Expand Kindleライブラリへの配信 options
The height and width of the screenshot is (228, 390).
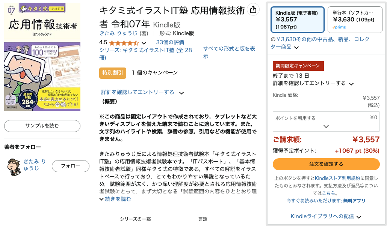(x=326, y=216)
